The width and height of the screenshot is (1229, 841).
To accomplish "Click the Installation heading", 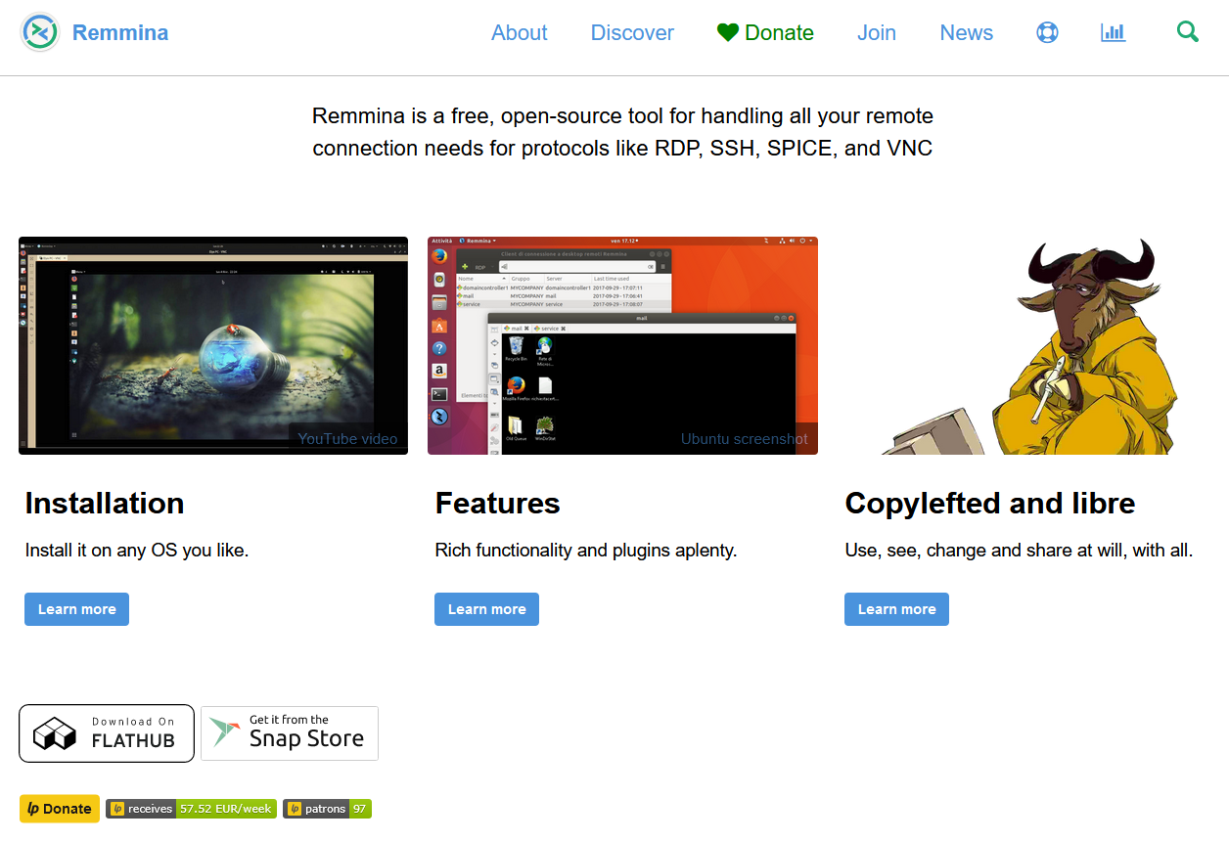I will [x=105, y=503].
